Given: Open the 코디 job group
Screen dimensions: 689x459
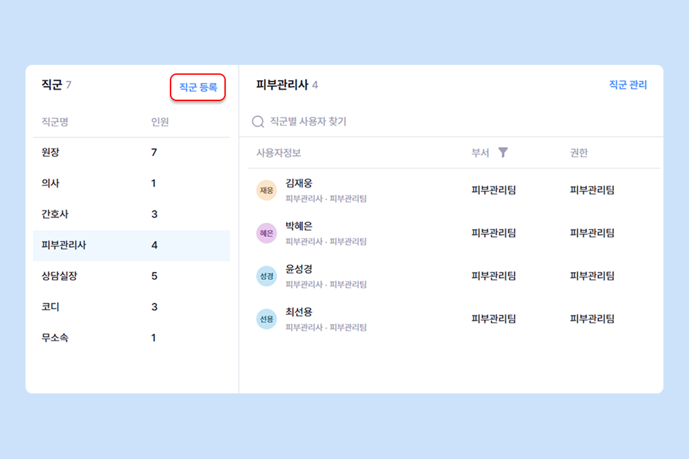Looking at the screenshot, I should [x=131, y=307].
